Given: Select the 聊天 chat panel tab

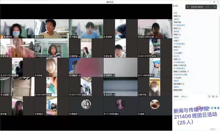Looking at the screenshot, I should click(176, 6).
